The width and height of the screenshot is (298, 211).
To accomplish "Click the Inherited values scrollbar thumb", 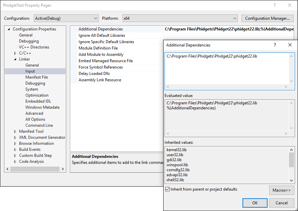I will (x=291, y=160).
